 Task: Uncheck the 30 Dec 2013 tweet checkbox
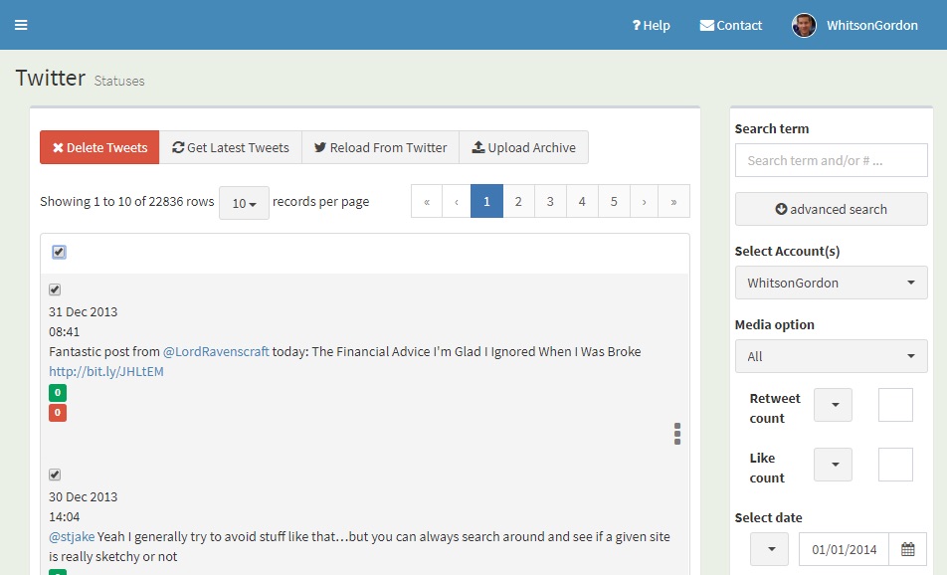[55, 475]
